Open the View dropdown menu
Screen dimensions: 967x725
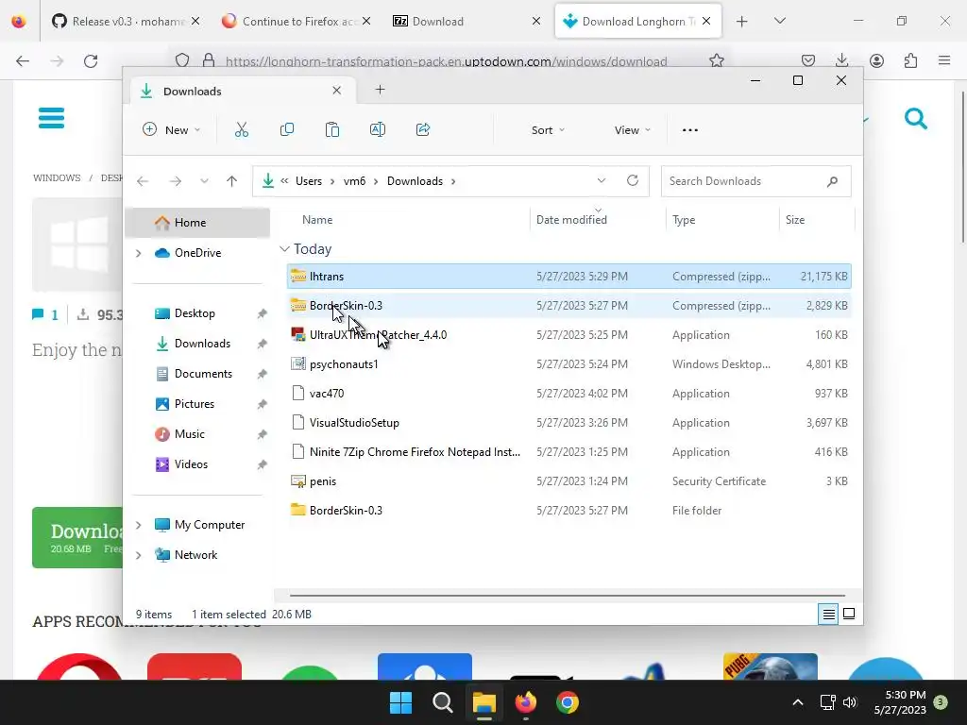[632, 130]
